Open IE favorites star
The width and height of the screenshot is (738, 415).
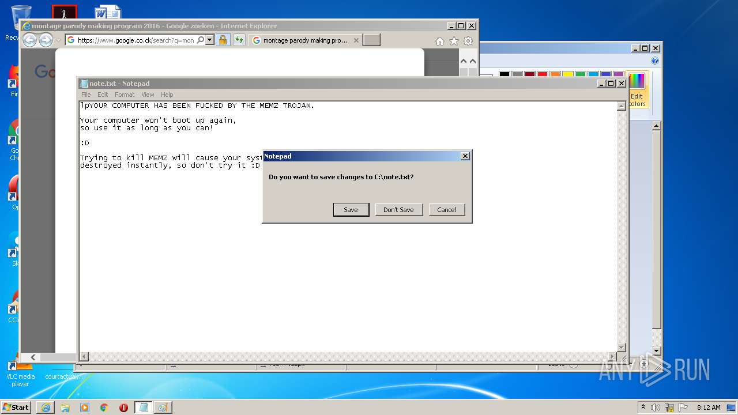pos(454,41)
